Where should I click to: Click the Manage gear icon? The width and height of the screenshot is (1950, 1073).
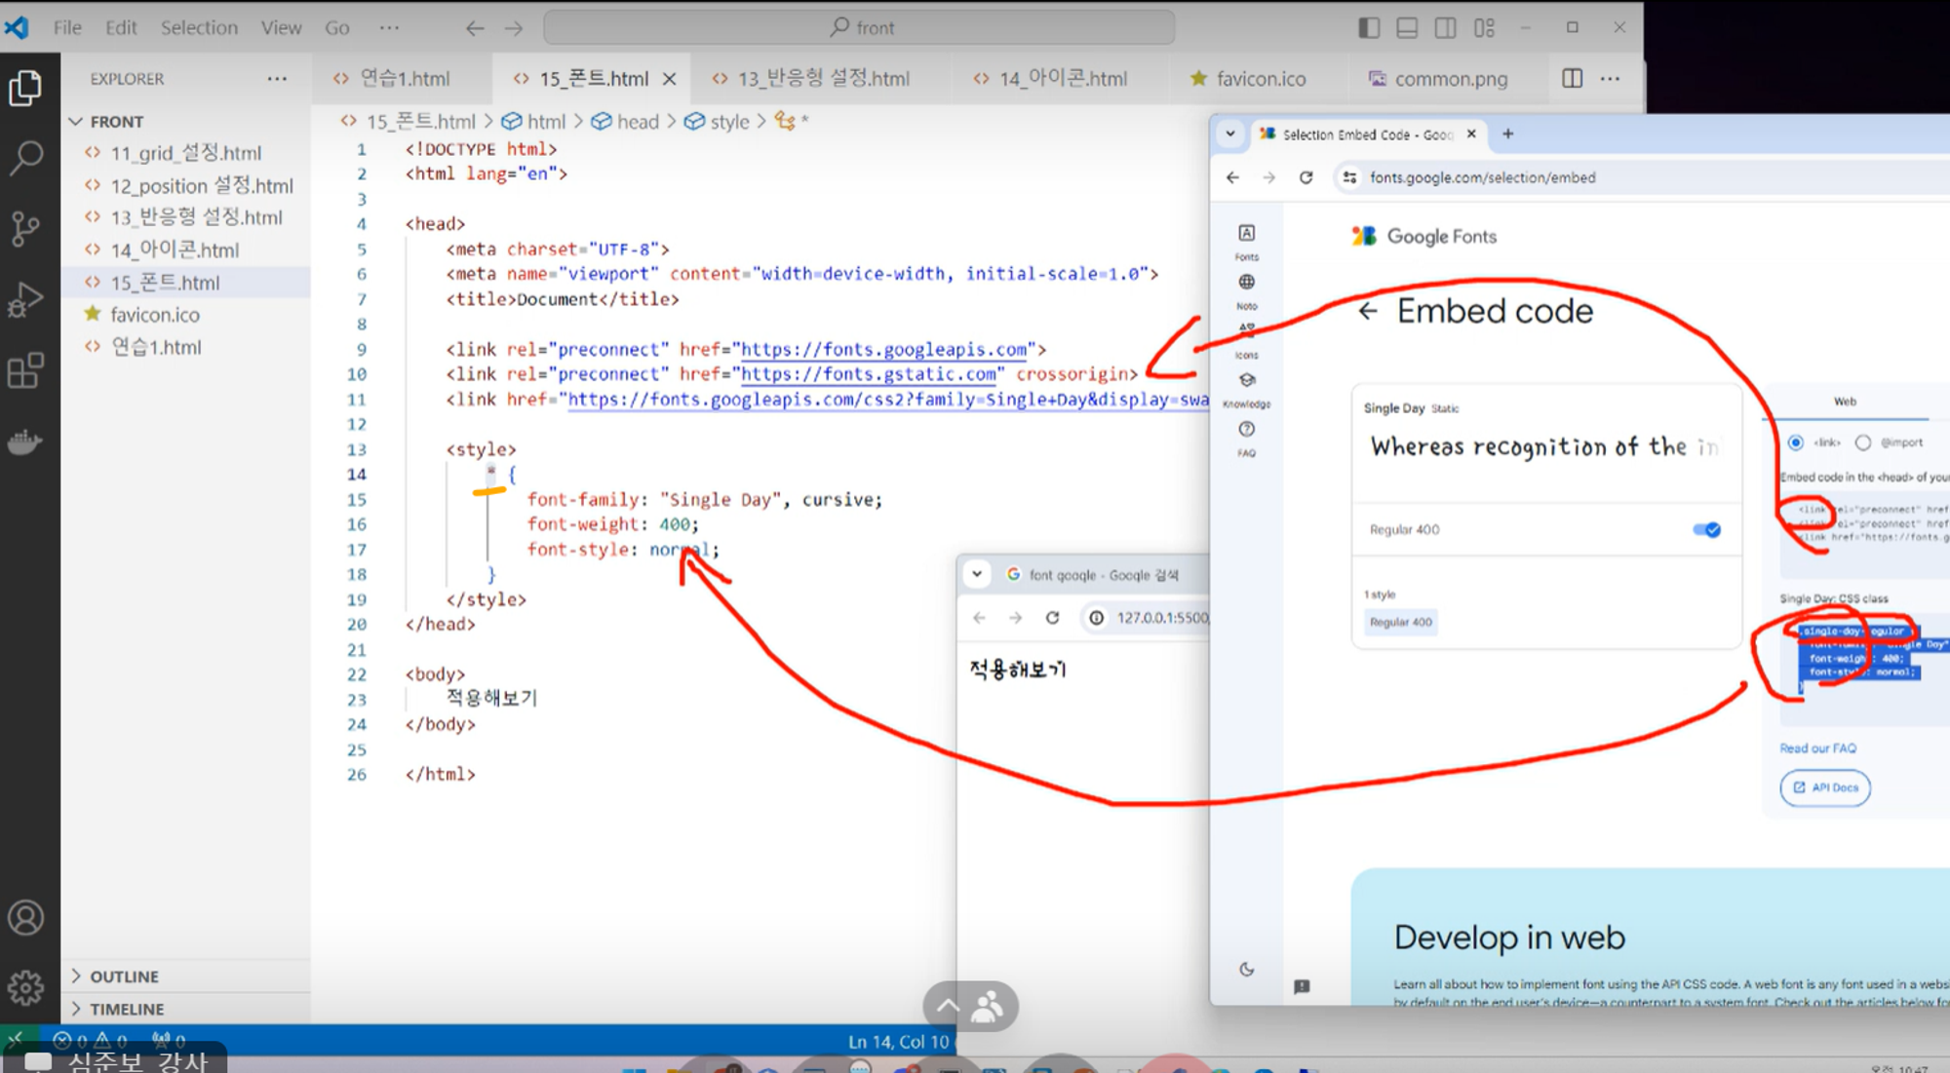(26, 987)
